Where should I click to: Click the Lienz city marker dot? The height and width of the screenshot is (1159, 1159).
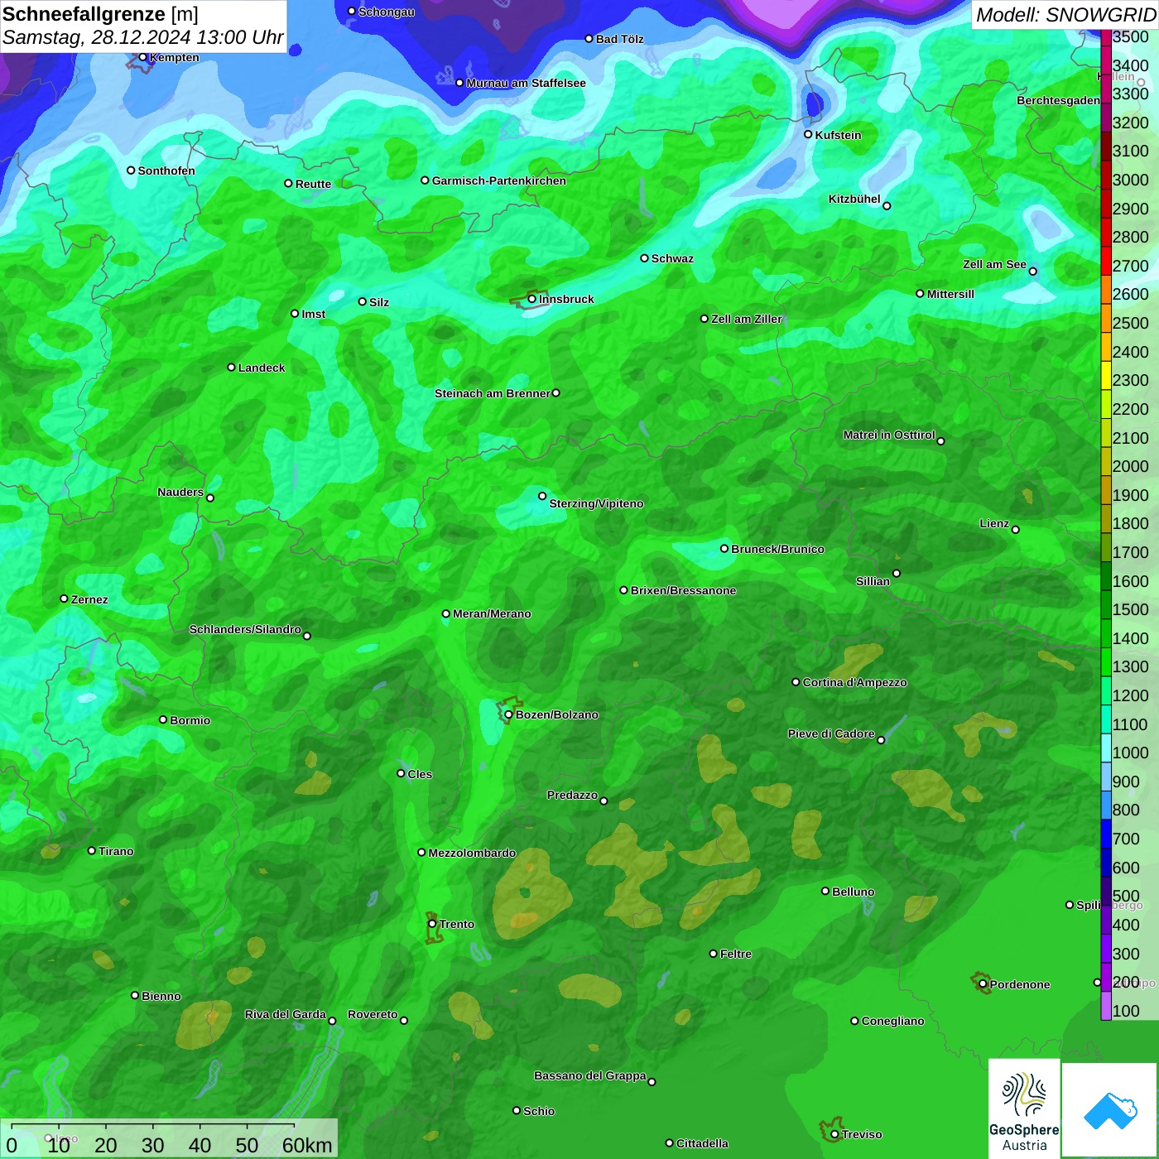pyautogui.click(x=1016, y=530)
